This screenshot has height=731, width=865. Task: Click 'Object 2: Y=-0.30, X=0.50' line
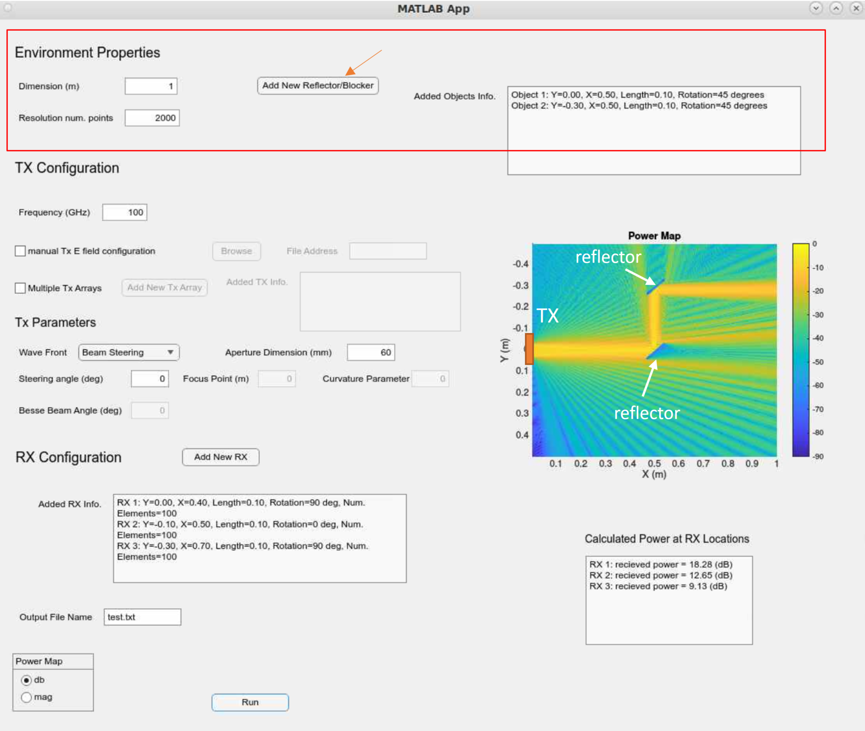pyautogui.click(x=639, y=106)
